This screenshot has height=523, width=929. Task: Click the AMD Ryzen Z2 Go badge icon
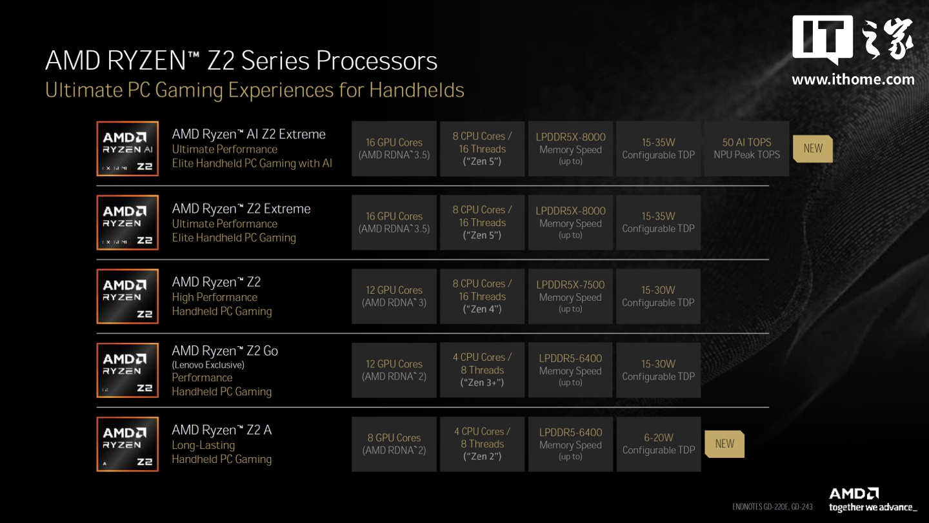click(x=128, y=370)
